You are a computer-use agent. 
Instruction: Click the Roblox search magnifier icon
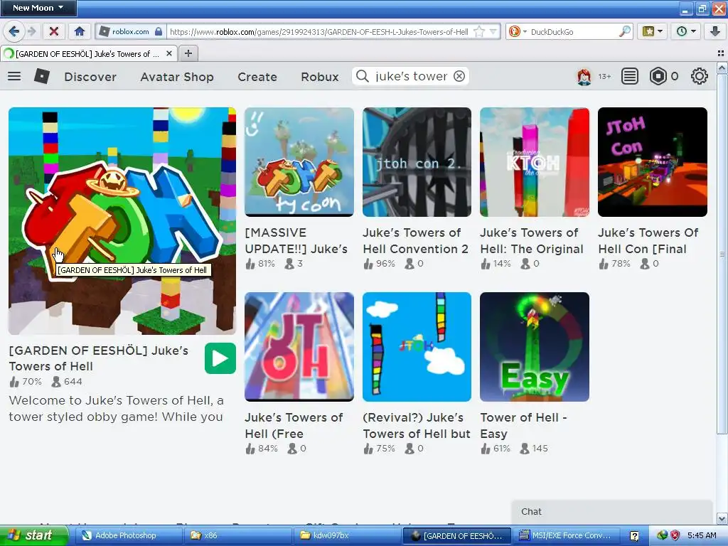coord(363,76)
